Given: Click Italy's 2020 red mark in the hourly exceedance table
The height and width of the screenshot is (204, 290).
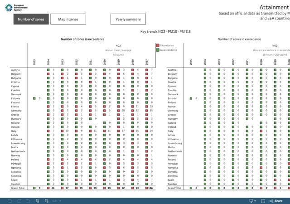Looking at the screenshot, I should pos(261,131).
